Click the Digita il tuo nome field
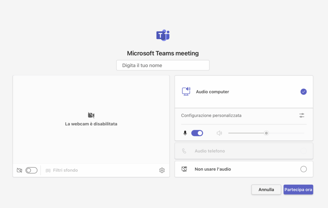This screenshot has height=208, width=328. point(163,65)
